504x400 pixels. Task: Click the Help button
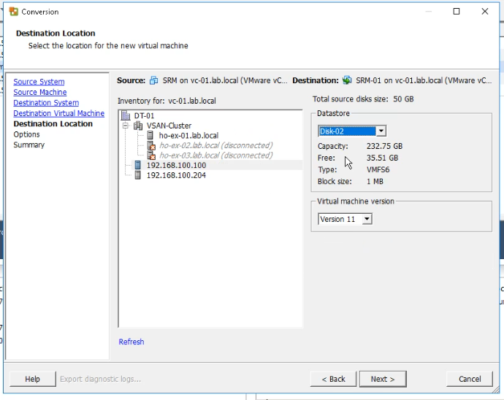32,379
